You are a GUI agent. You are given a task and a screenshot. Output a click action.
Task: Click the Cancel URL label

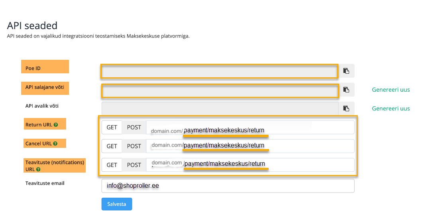point(39,144)
